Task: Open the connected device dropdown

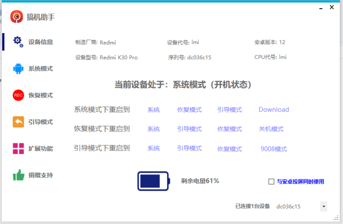Action: pos(323,206)
